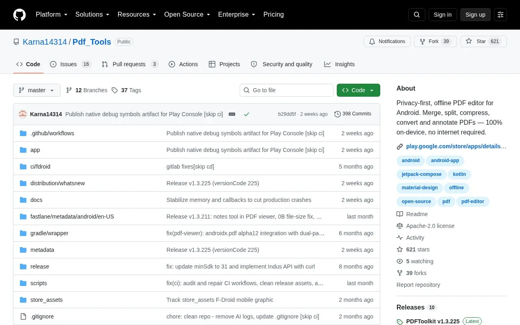Viewport: 520px width, 325px height.
Task: Click the search magnifier icon
Action: (417, 15)
